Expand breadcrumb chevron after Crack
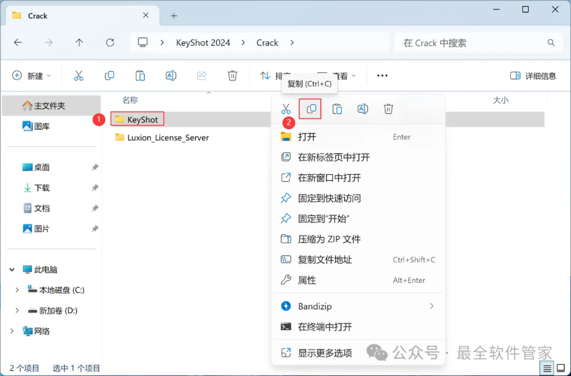 click(292, 43)
